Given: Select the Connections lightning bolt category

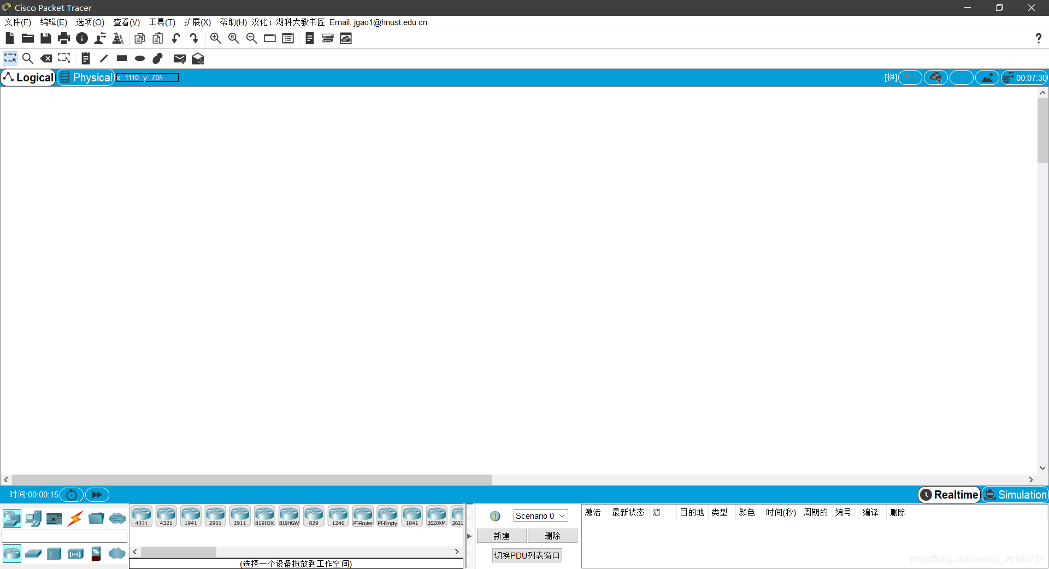Looking at the screenshot, I should point(75,518).
